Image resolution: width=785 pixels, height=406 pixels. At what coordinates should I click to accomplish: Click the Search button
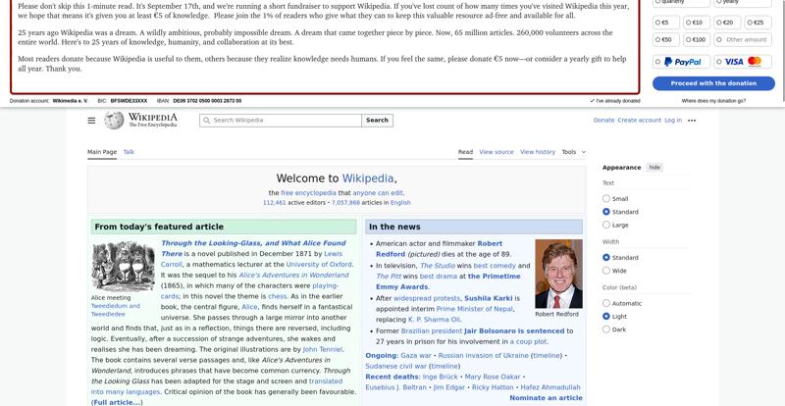377,121
